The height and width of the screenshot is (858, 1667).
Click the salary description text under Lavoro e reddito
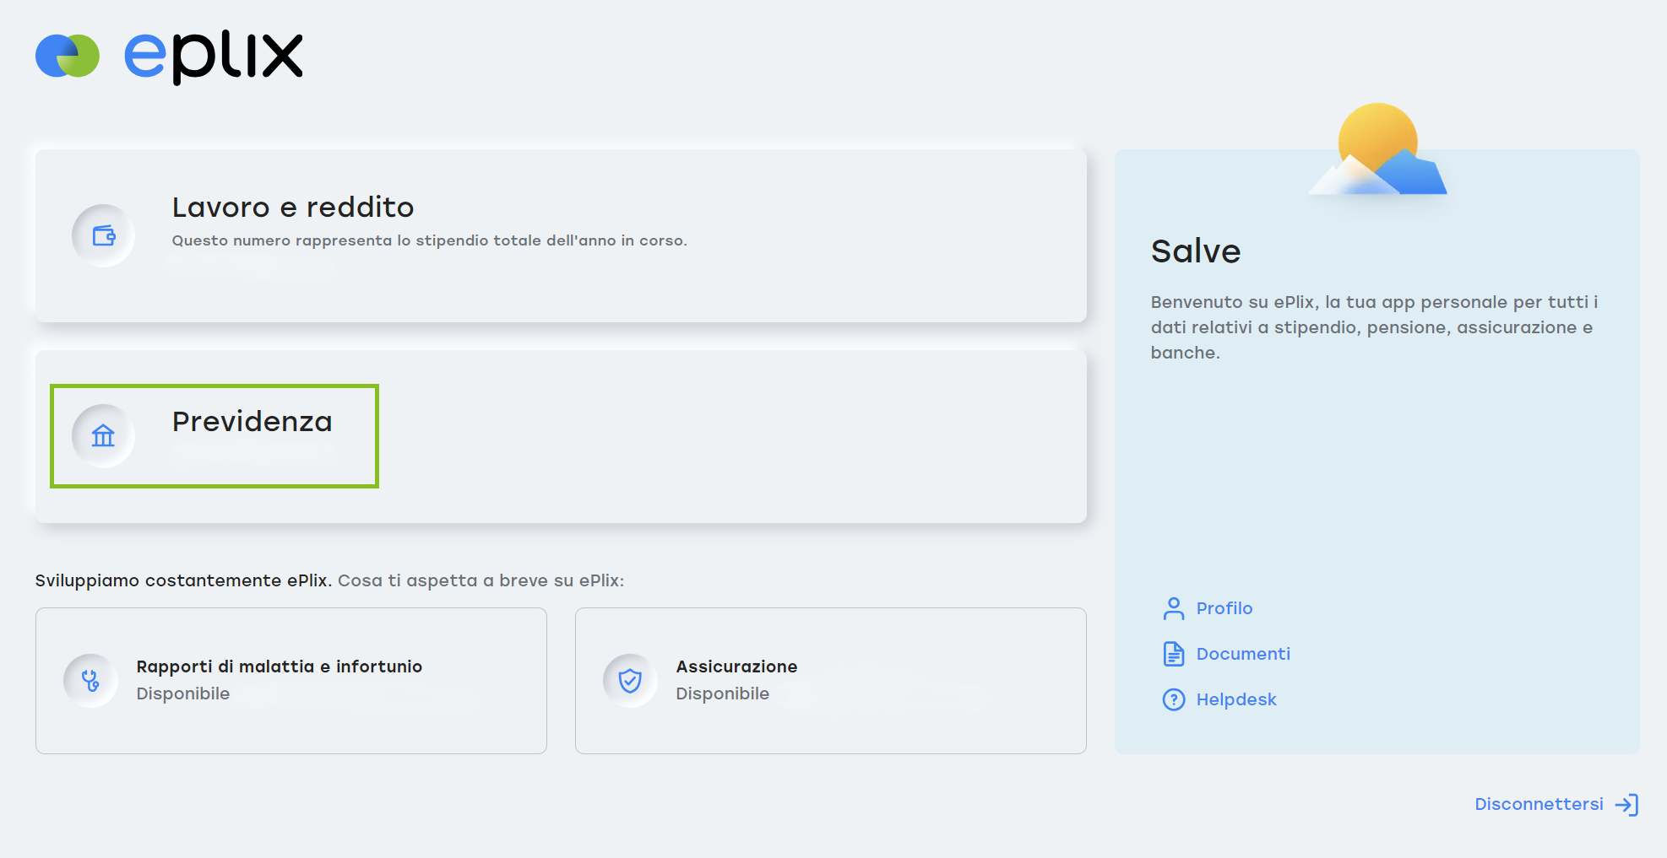[x=429, y=241]
